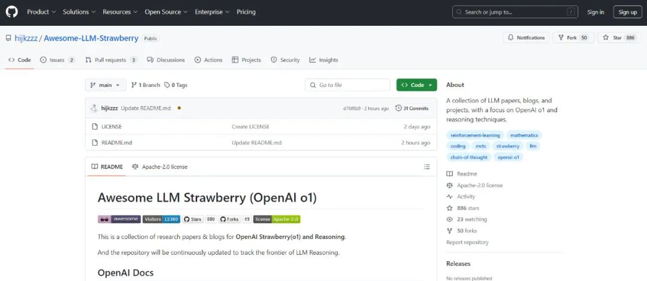
Task: Click the Visitors 12380 badge
Action: [x=161, y=219]
